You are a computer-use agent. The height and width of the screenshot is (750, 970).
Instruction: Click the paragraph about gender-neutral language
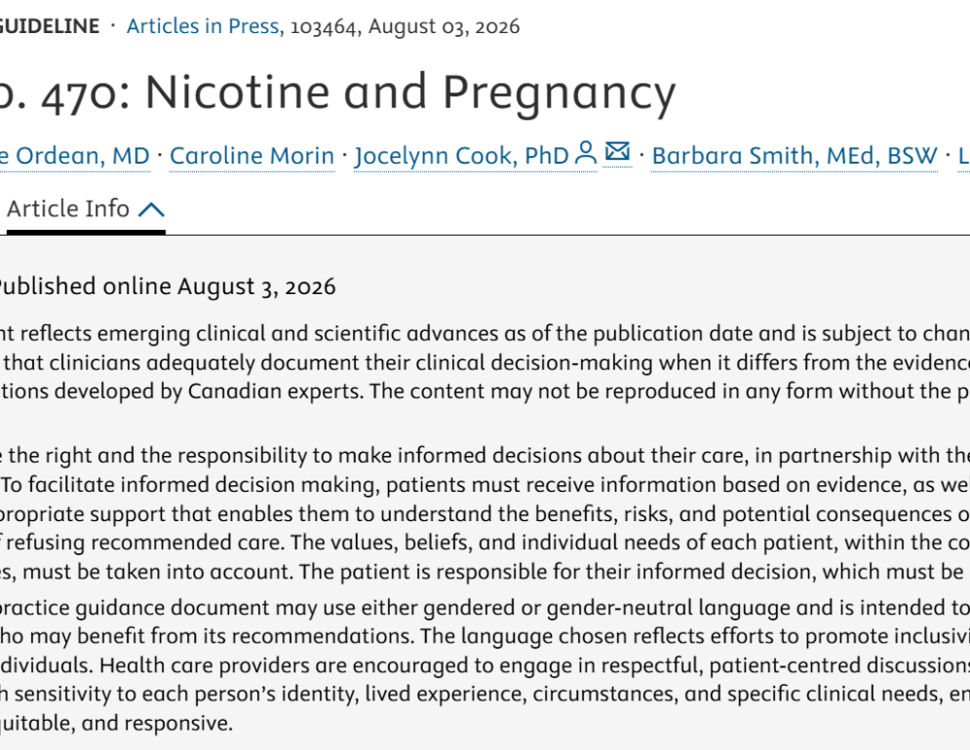(485, 664)
